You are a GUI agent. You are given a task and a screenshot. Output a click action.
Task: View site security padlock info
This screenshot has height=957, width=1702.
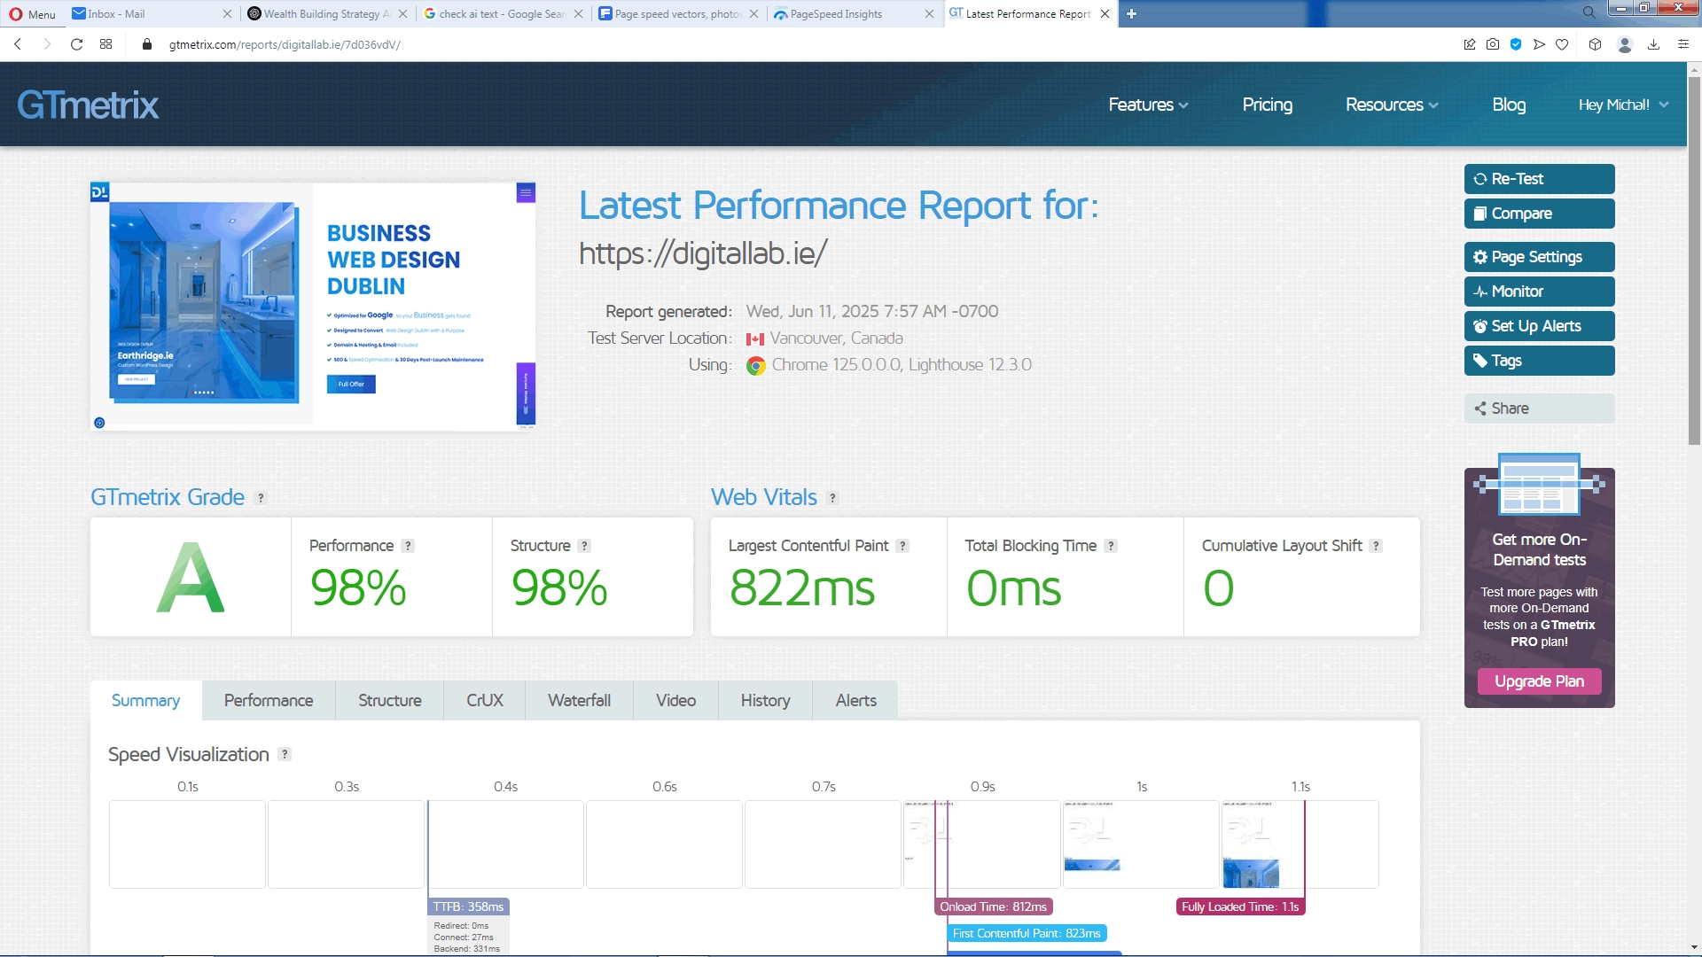pos(147,44)
